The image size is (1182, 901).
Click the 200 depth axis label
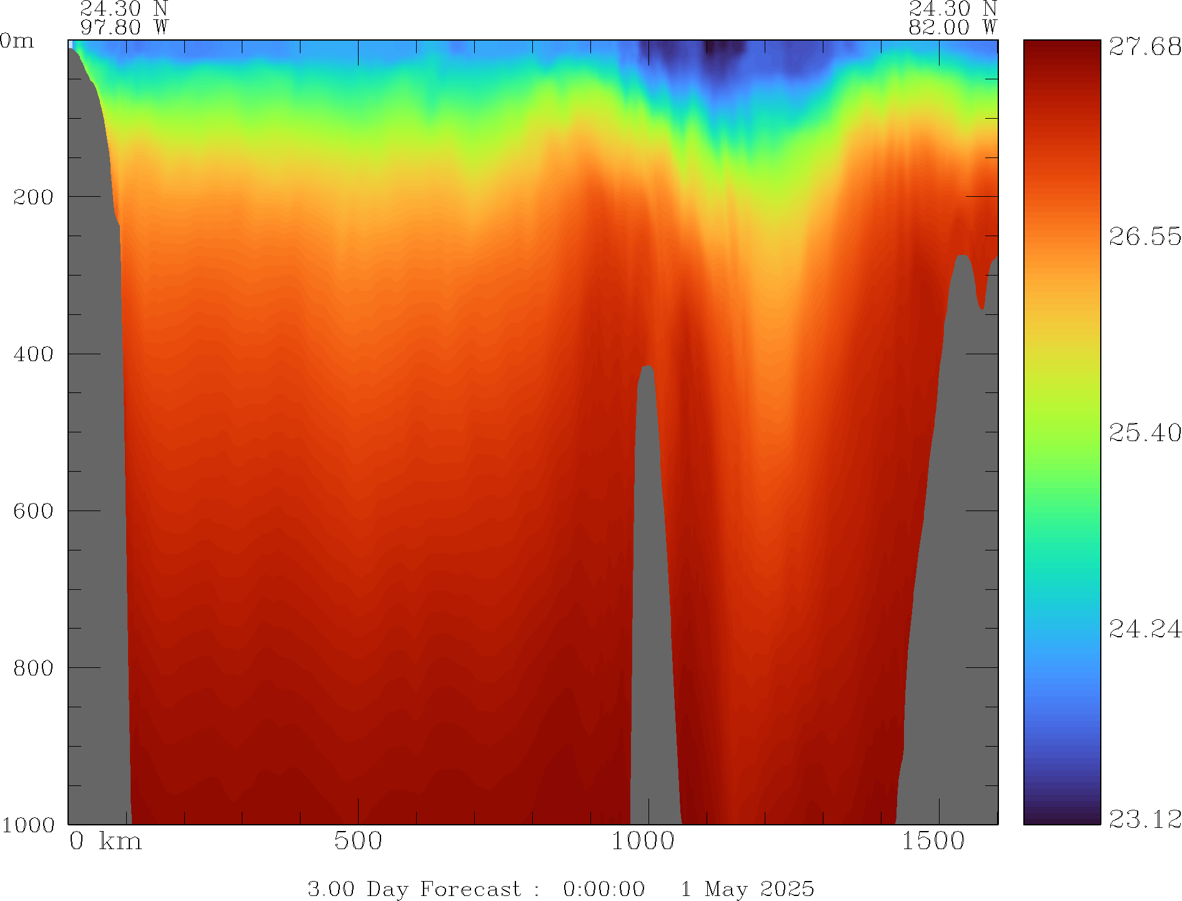click(x=33, y=197)
